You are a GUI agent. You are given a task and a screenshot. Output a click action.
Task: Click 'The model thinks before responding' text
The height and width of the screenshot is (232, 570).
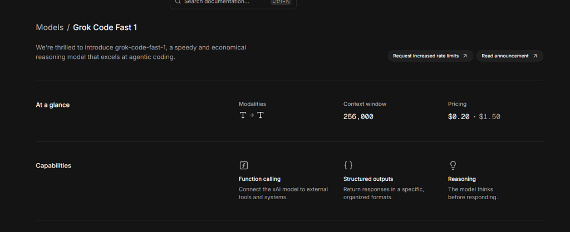pyautogui.click(x=473, y=193)
